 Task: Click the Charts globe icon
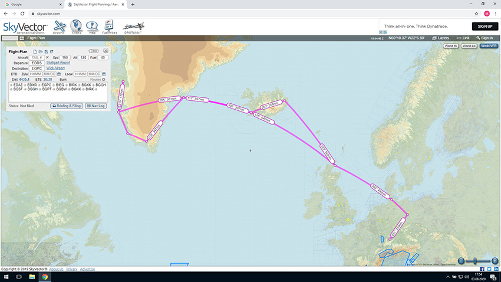click(x=76, y=27)
